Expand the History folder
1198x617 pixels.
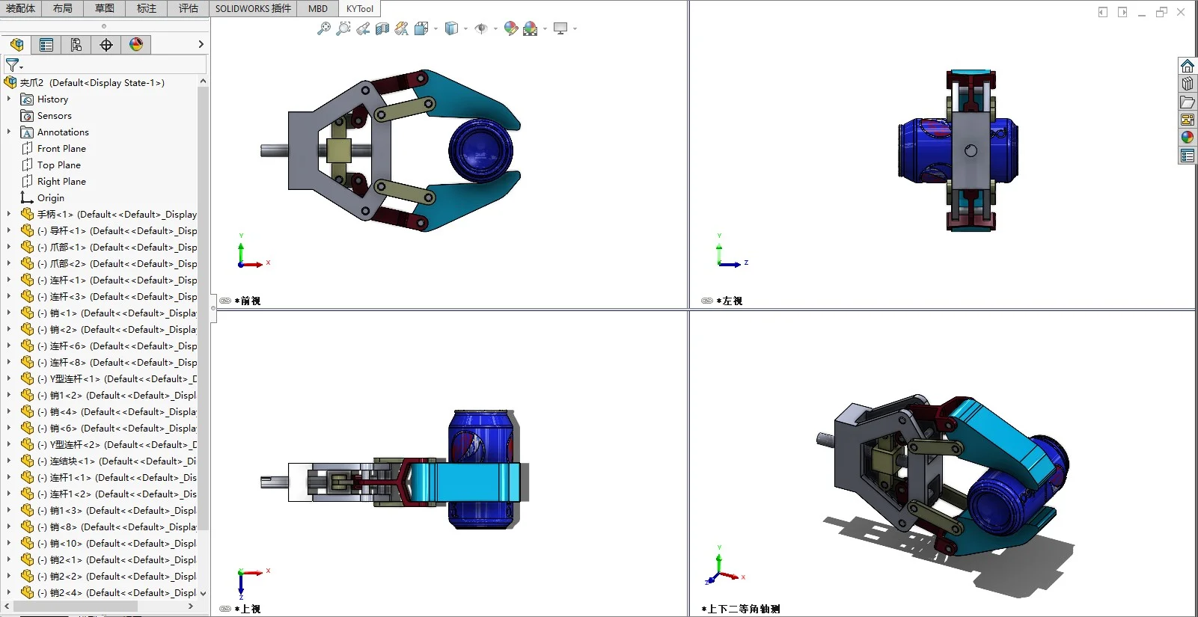pyautogui.click(x=9, y=99)
